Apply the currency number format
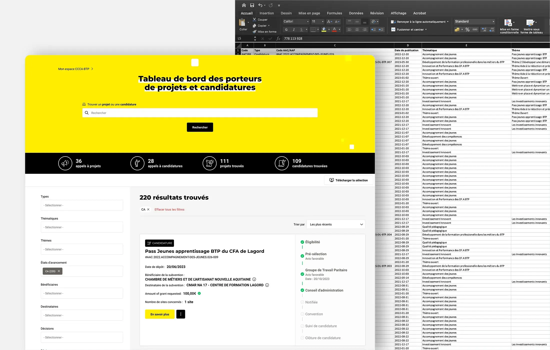 point(457,29)
